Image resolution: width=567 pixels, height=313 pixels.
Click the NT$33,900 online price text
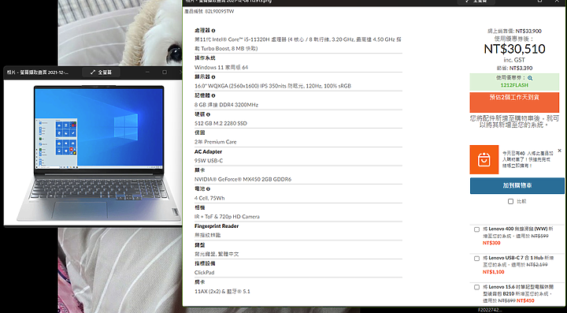(528, 31)
